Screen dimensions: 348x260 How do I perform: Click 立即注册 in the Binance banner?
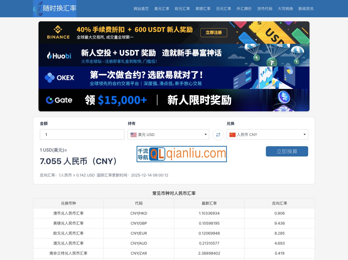click(x=214, y=33)
